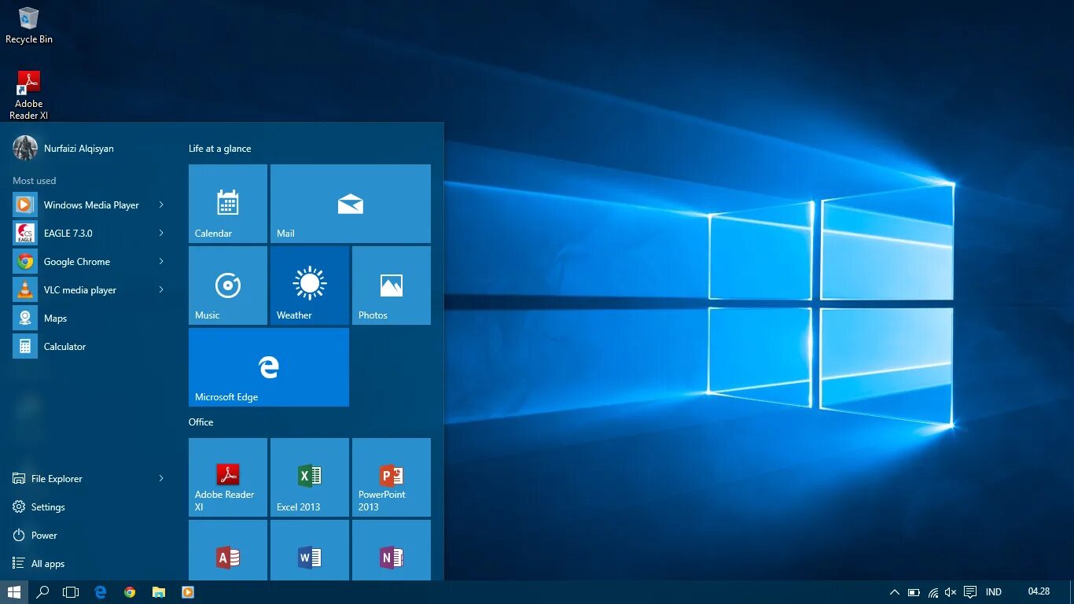1074x604 pixels.
Task: Click the Life at a glance group header
Action: click(x=220, y=148)
